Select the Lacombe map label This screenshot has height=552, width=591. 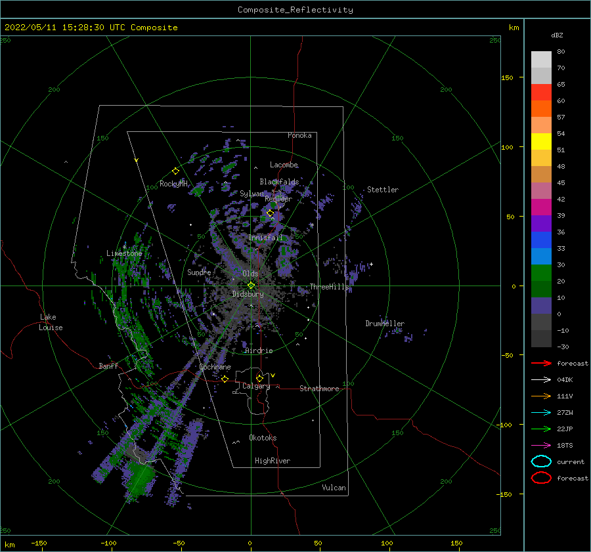[x=284, y=165]
